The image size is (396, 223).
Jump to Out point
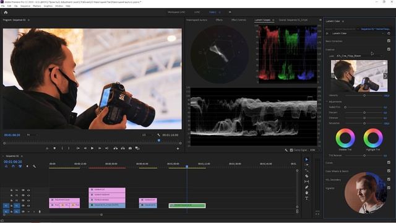[x=106, y=149]
